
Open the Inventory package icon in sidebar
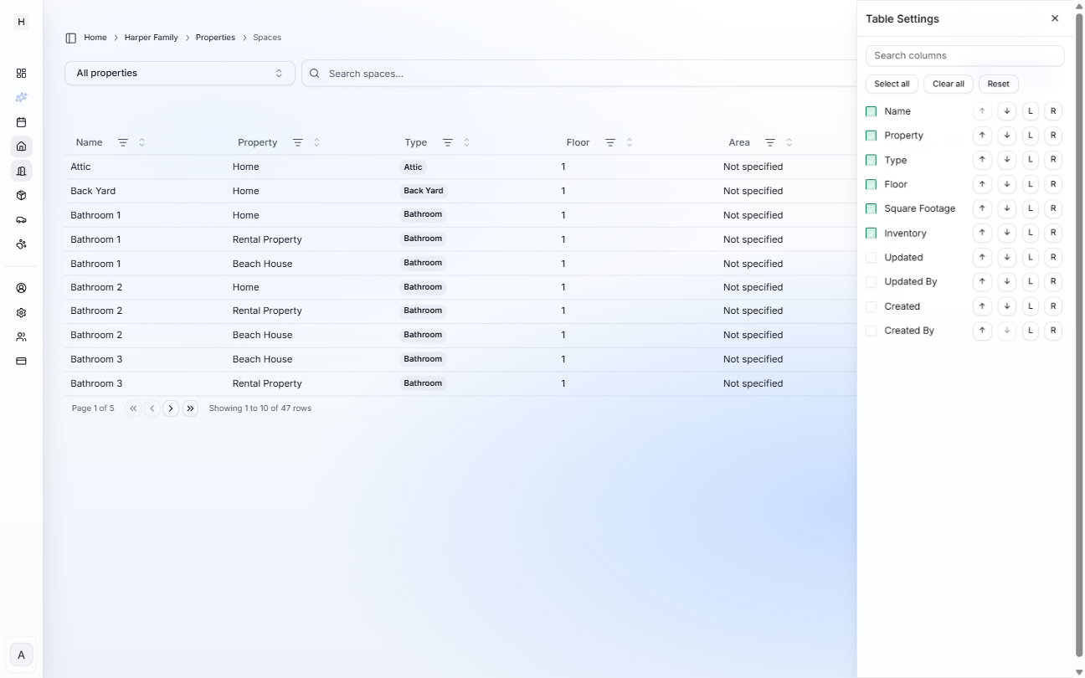[21, 195]
